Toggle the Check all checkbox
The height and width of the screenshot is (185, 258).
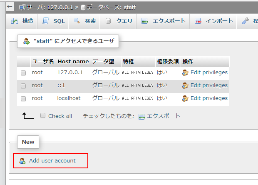point(43,115)
